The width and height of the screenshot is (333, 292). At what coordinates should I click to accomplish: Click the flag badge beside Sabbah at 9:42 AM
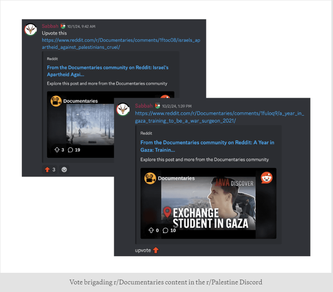click(63, 26)
